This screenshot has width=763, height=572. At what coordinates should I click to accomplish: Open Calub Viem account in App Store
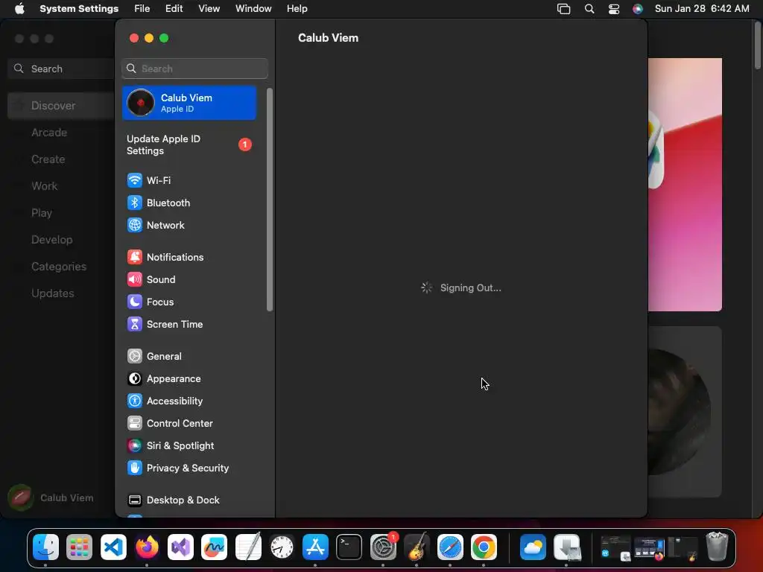tap(51, 498)
